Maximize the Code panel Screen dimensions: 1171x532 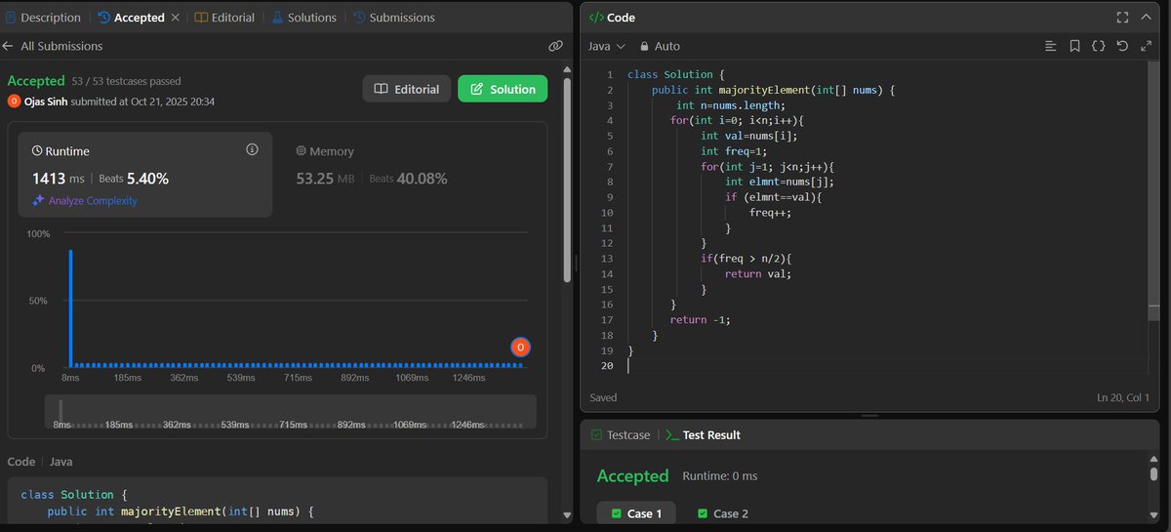(x=1122, y=18)
